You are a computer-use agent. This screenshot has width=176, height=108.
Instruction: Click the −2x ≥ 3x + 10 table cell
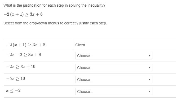point(21,67)
